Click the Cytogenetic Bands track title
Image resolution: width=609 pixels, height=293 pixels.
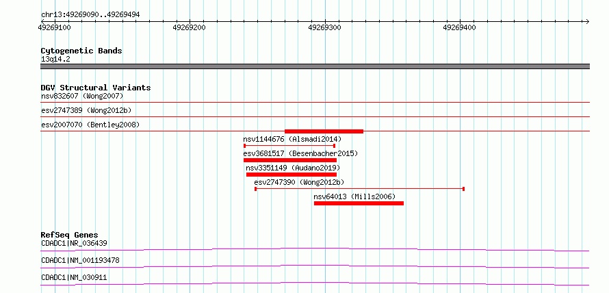click(x=81, y=51)
